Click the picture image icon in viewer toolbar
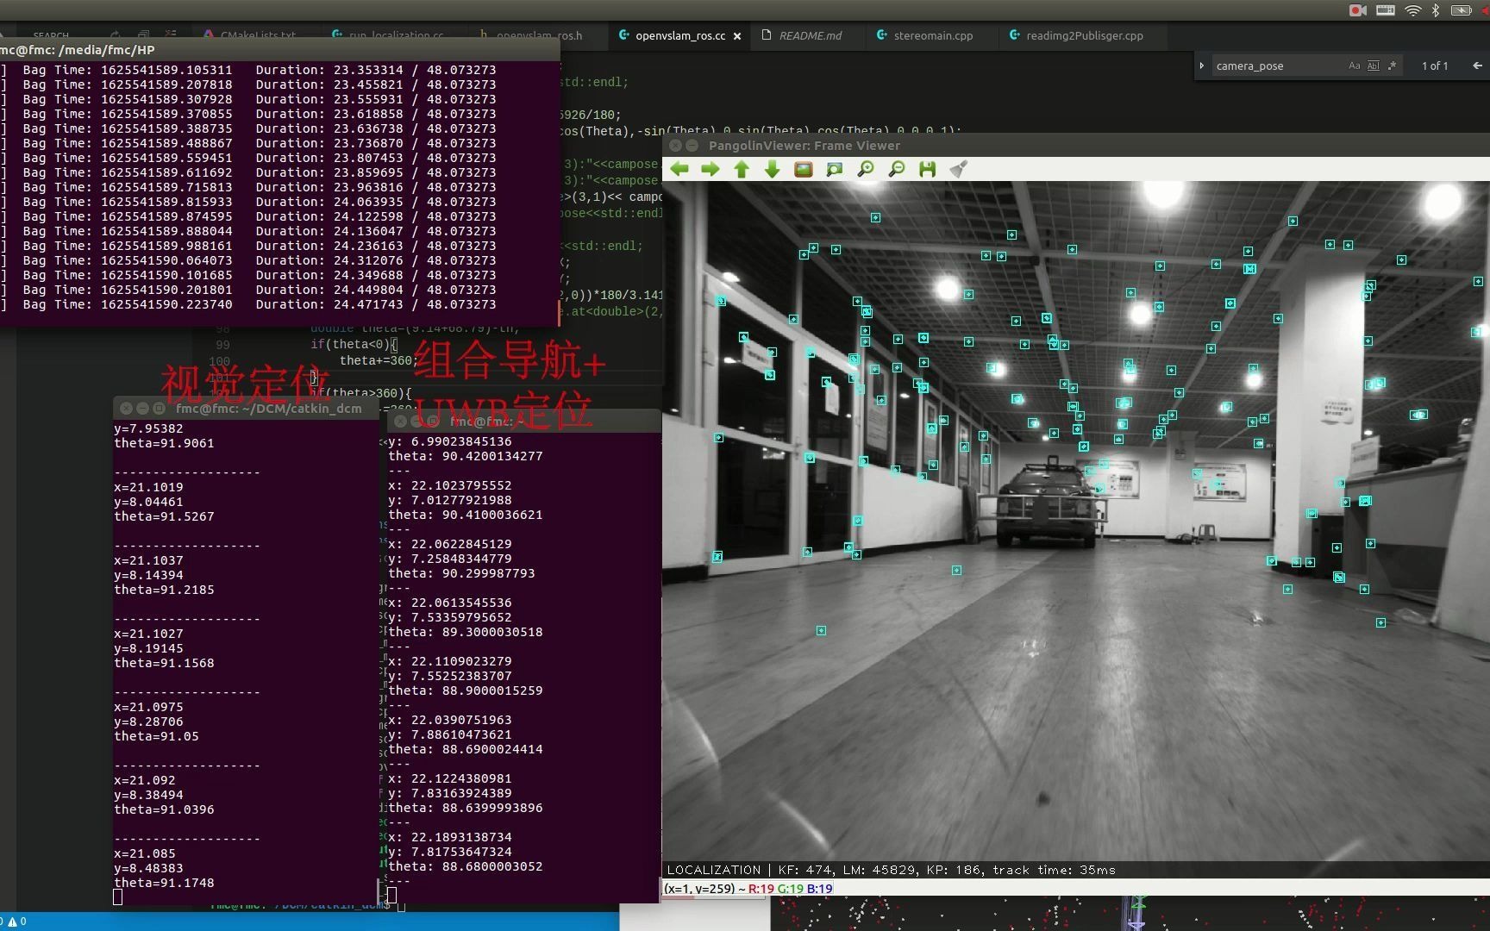Screen dimensions: 1490x931 (x=804, y=169)
